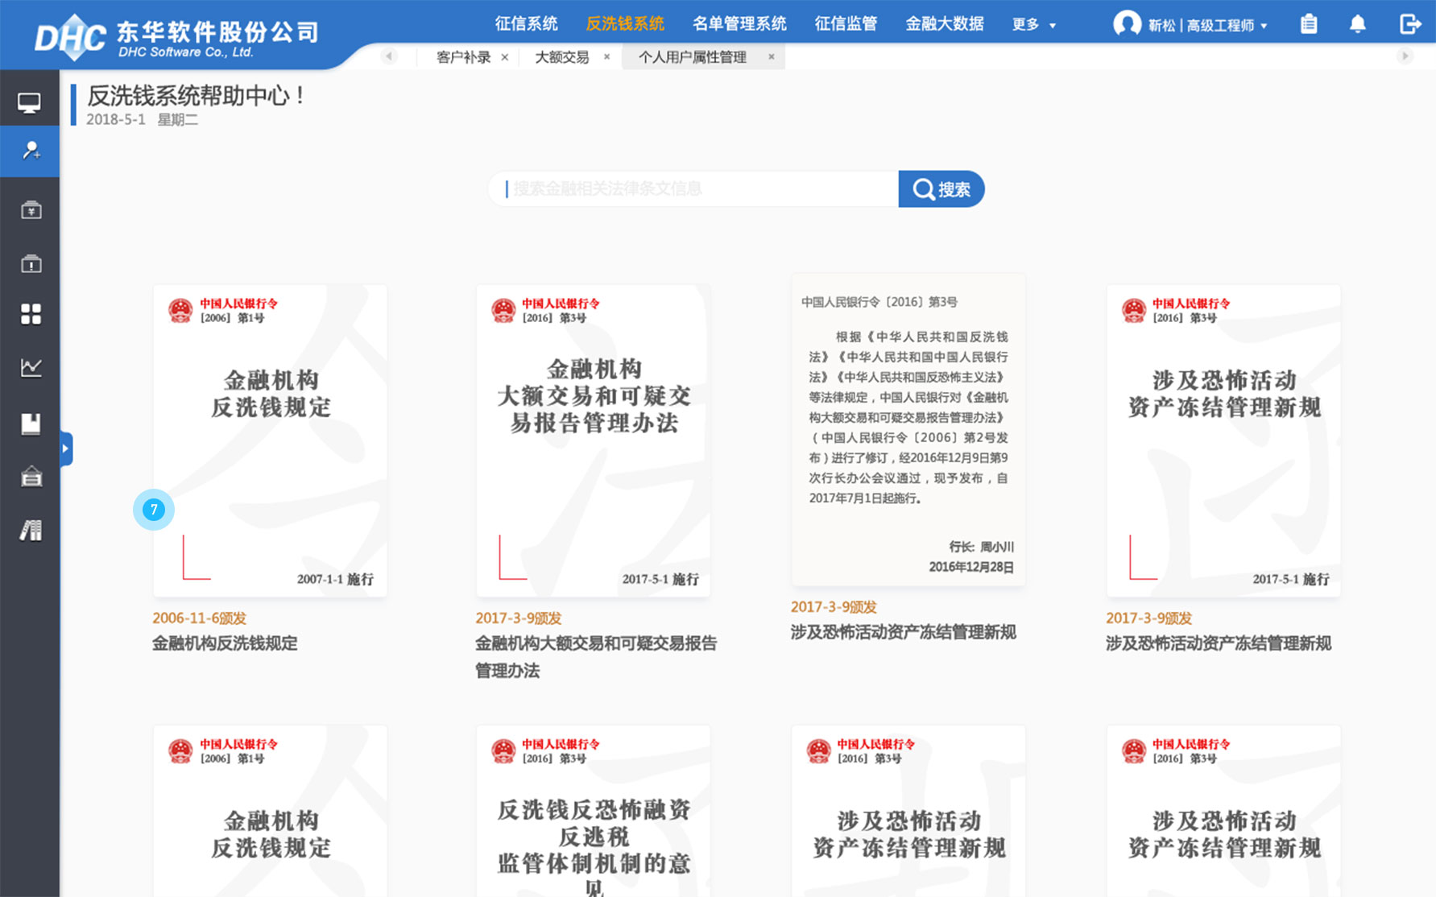Log out using the exit icon
Image resolution: width=1436 pixels, height=897 pixels.
click(1410, 23)
